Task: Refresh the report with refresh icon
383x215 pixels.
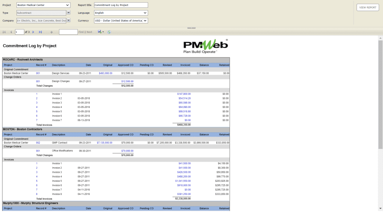Action: 109,32
